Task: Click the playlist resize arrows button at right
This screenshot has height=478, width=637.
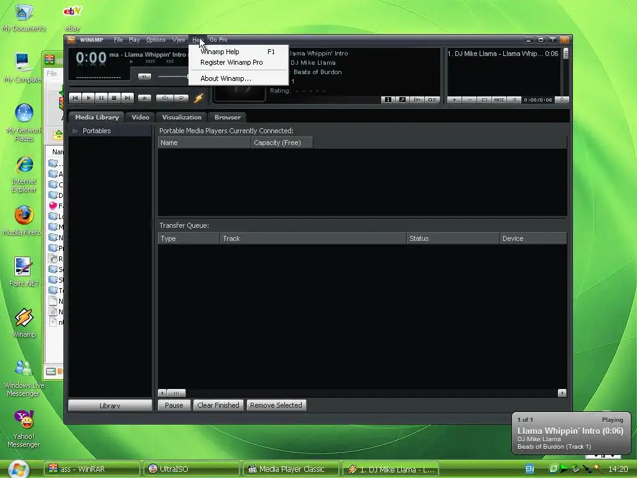Action: tap(562, 100)
